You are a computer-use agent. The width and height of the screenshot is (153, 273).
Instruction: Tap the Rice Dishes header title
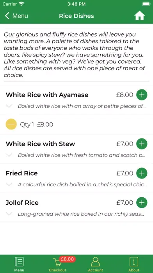pyautogui.click(x=76, y=16)
